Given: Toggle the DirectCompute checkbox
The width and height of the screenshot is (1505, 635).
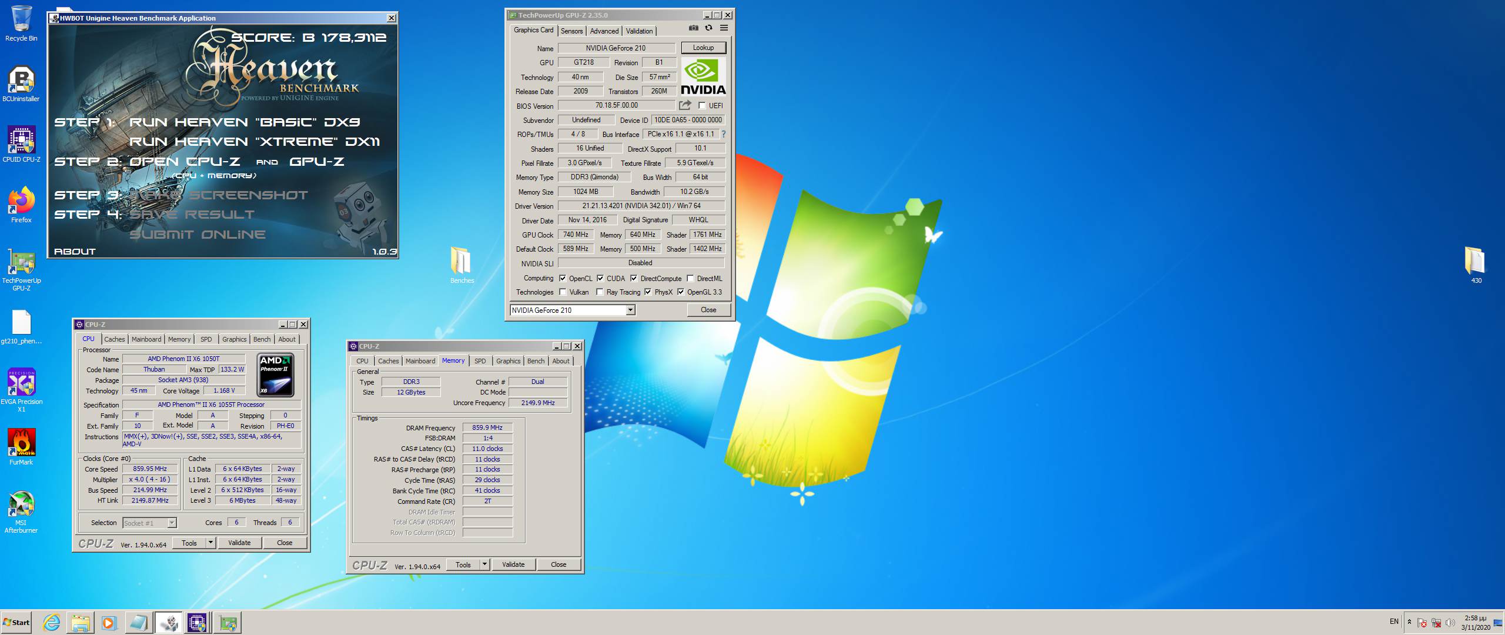Looking at the screenshot, I should [634, 279].
